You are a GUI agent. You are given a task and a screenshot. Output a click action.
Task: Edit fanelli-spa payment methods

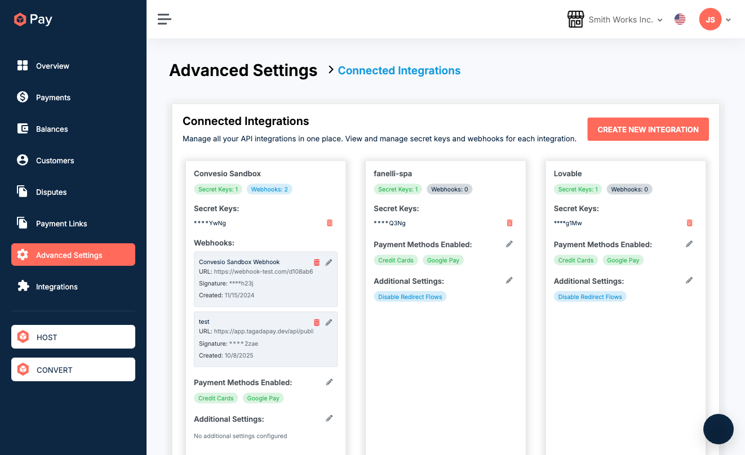509,244
